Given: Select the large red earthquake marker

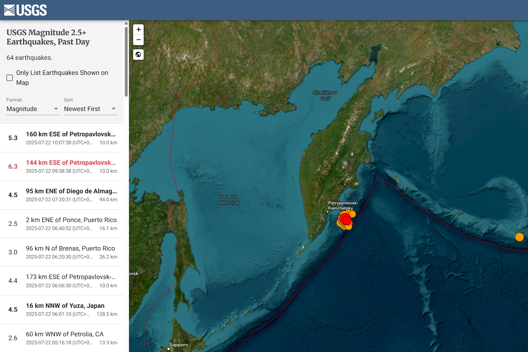Looking at the screenshot, I should pyautogui.click(x=346, y=220).
